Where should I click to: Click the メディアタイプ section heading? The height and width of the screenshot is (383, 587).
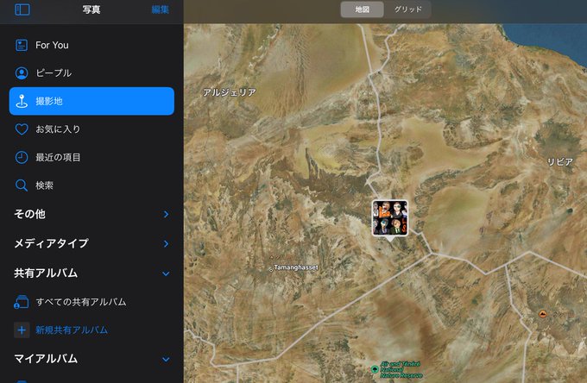click(51, 243)
